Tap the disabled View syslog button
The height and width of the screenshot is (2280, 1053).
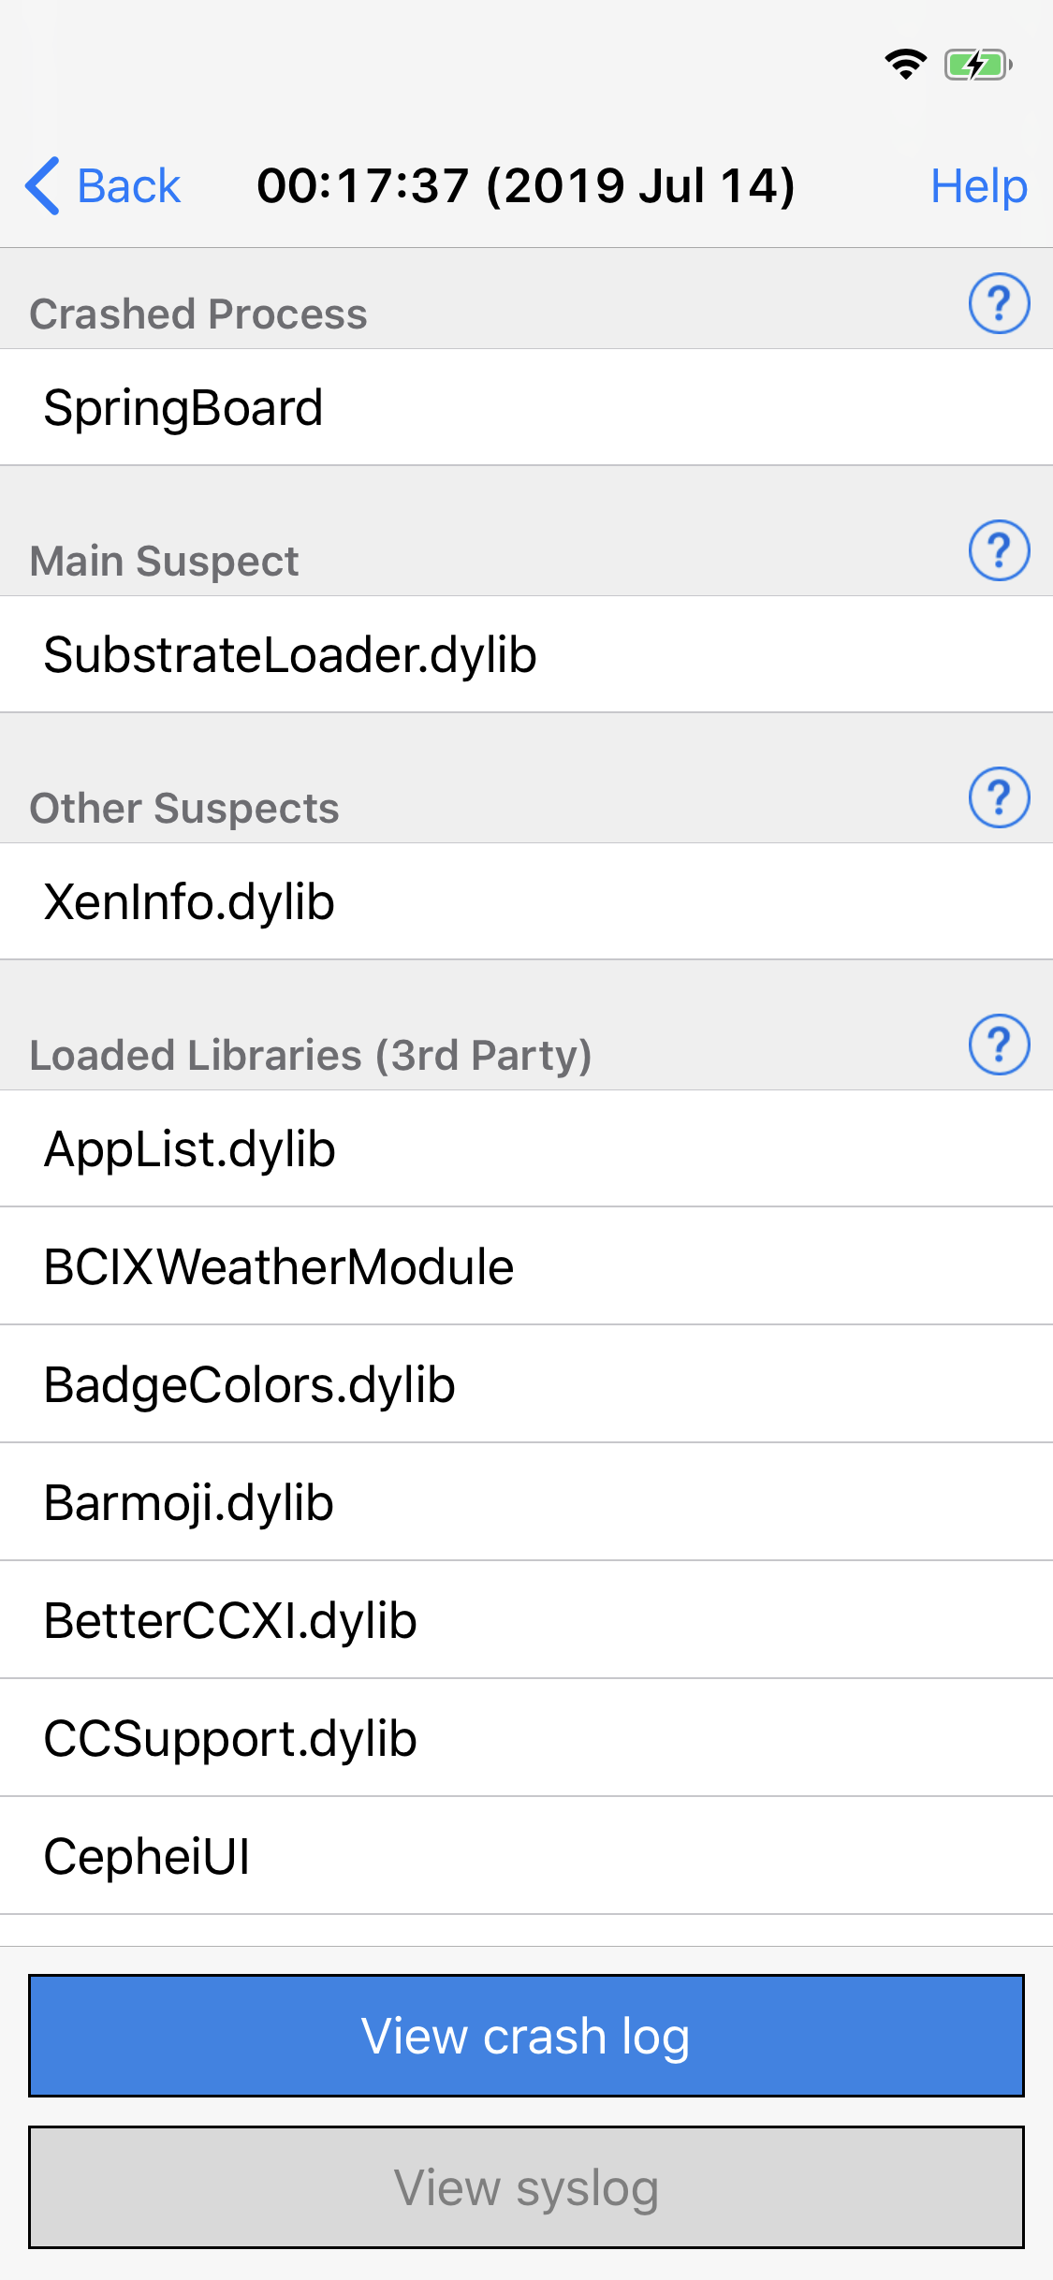526,2188
